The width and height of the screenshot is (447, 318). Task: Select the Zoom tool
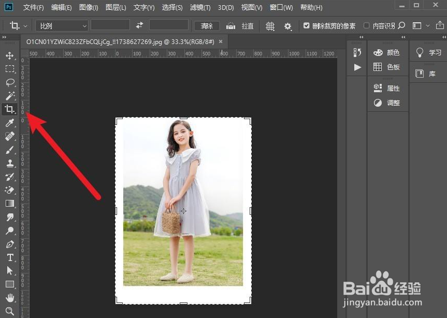point(10,311)
